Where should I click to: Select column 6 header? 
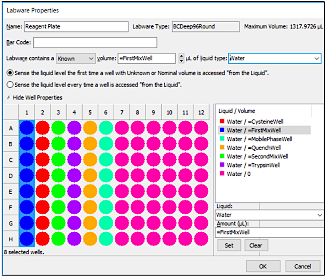click(x=106, y=112)
